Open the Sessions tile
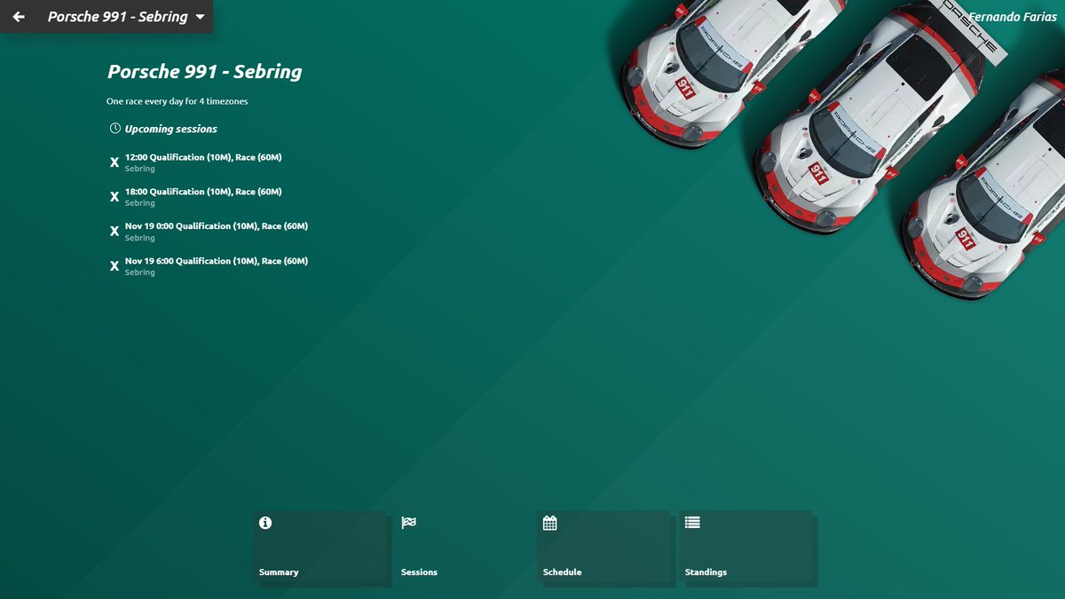Screen dimensions: 1065x599 461,546
